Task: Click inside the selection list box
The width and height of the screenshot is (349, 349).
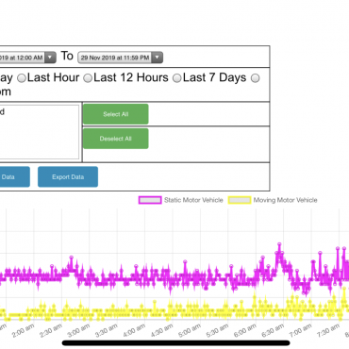Action: [x=40, y=132]
